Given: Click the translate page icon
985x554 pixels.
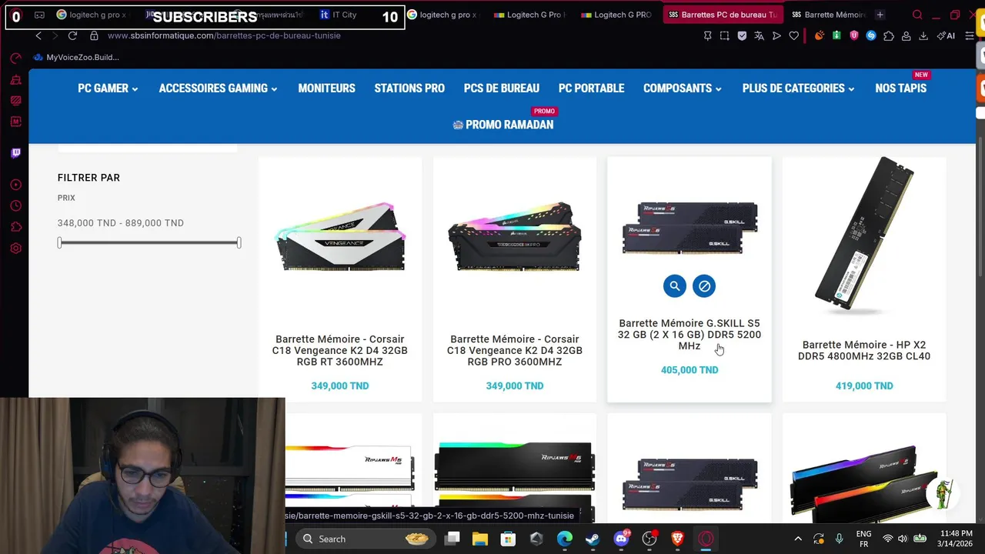Looking at the screenshot, I should click(x=759, y=35).
